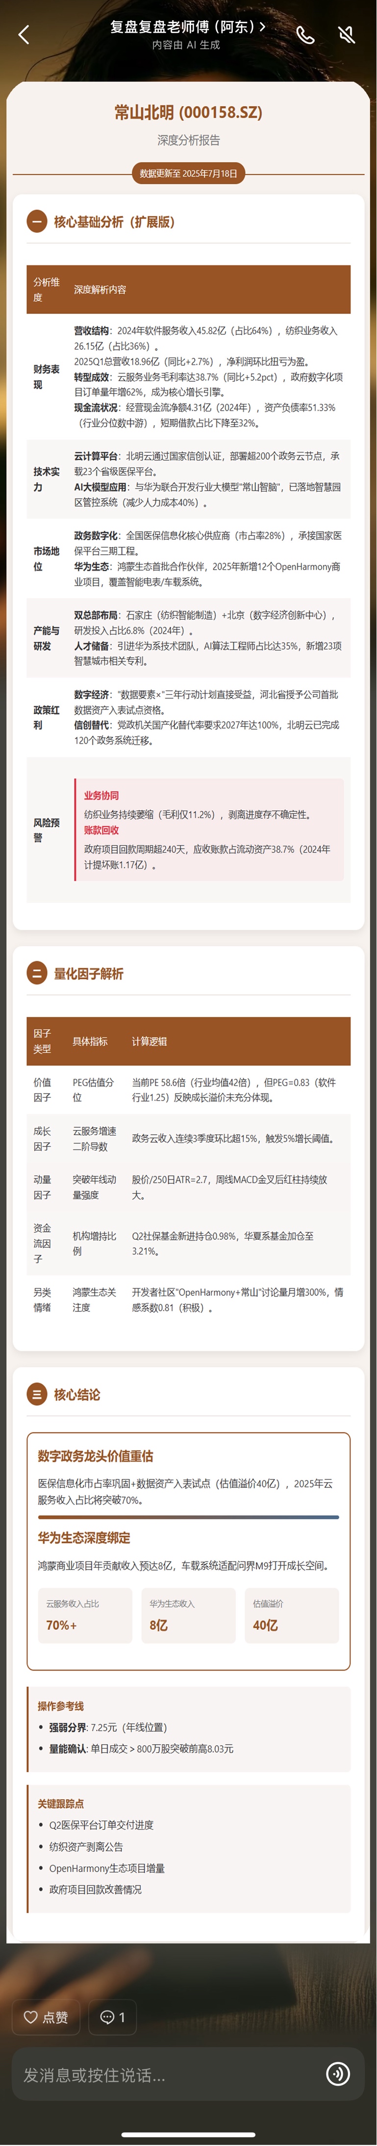Select the 动量因子 row
Viewport: 377px width, 2146px height.
(x=188, y=1186)
